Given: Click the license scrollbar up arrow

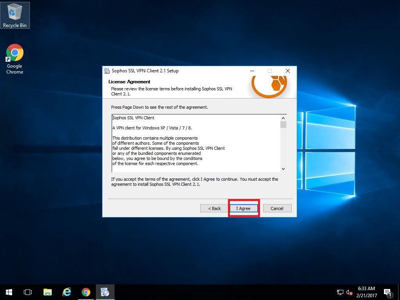Looking at the screenshot, I should point(283,118).
